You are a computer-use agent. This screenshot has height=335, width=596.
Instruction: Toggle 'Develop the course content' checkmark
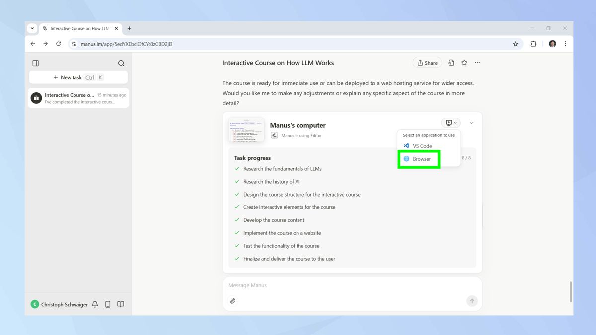tap(237, 220)
